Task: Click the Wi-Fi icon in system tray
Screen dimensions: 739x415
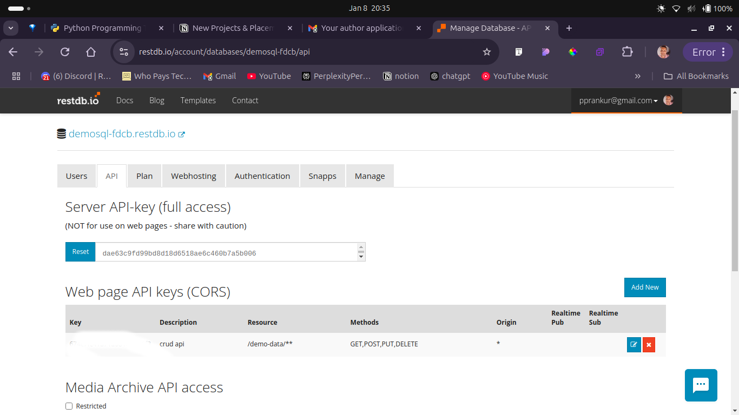Action: point(676,9)
